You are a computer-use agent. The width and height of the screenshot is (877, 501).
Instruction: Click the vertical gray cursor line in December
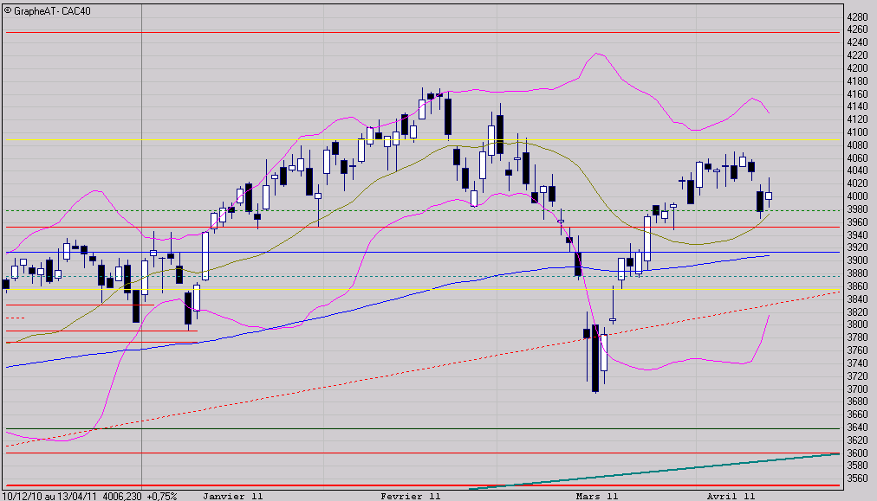141,246
